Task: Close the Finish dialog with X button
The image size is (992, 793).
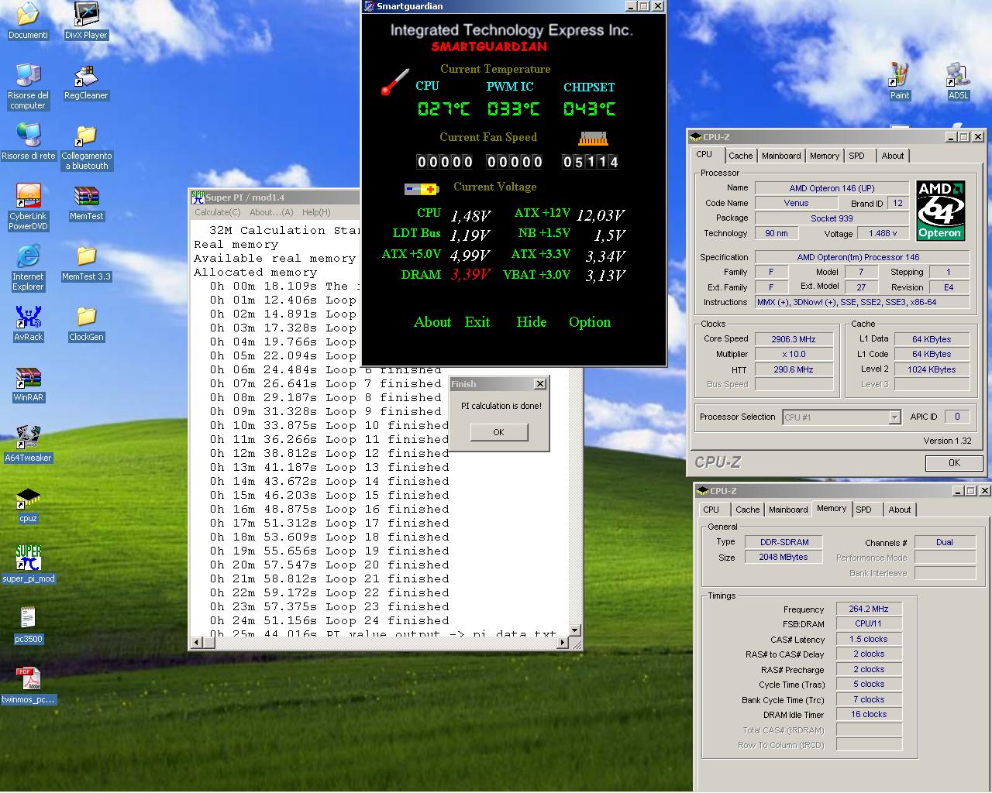Action: (x=540, y=384)
